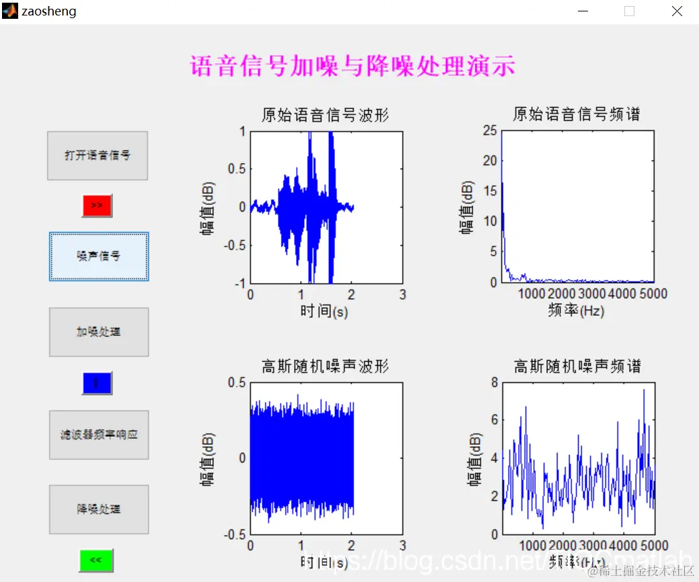Click the 高斯随机噪声波形 plot area
This screenshot has height=582, width=699.
point(326,458)
